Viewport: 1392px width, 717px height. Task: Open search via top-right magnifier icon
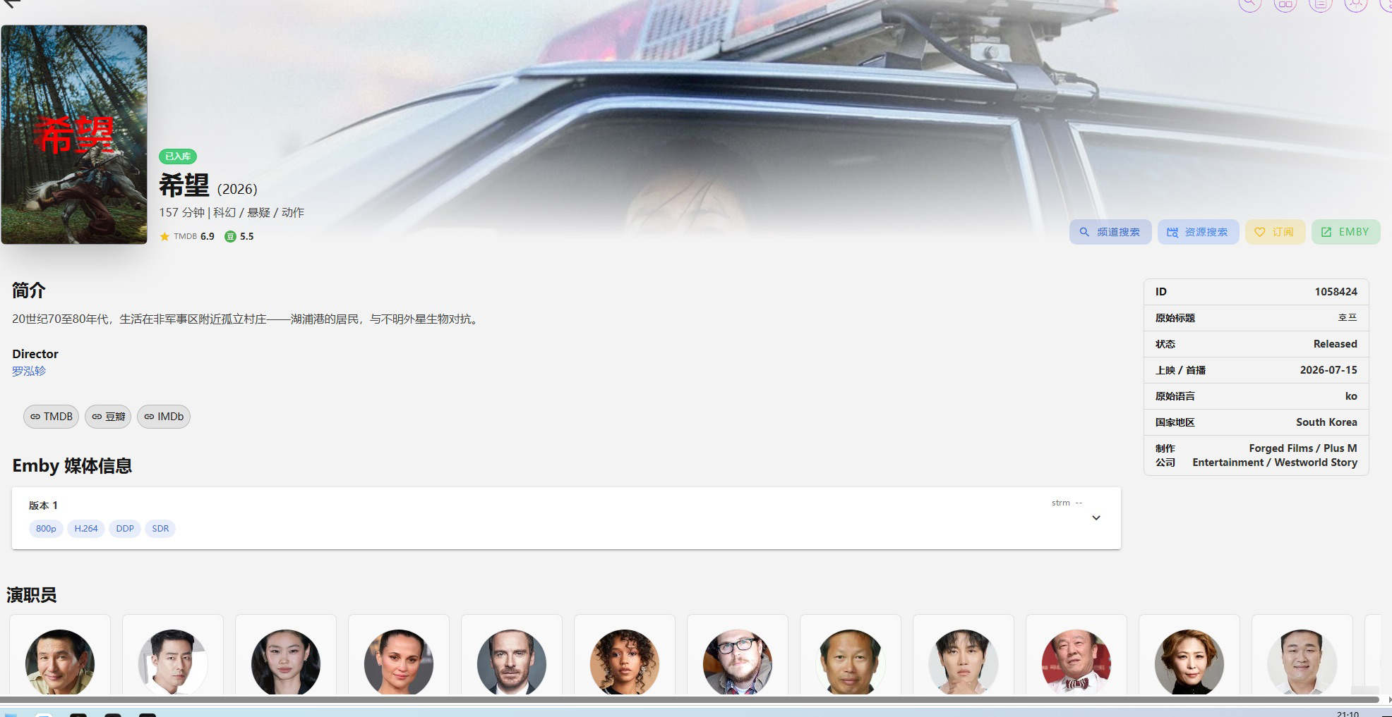click(x=1249, y=4)
